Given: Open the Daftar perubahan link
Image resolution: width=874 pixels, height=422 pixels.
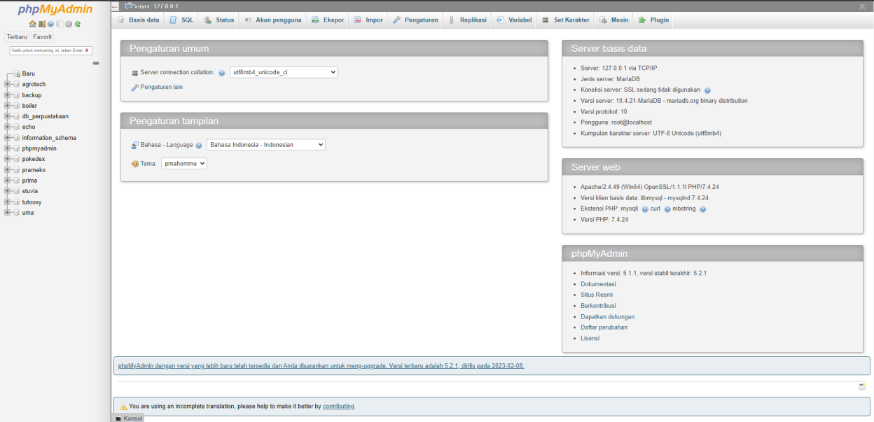Looking at the screenshot, I should click(x=604, y=327).
